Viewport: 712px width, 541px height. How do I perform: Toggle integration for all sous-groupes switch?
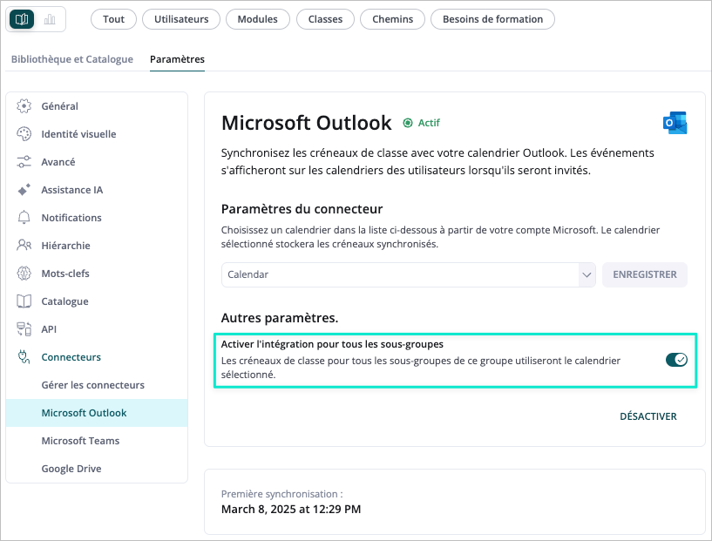coord(676,360)
